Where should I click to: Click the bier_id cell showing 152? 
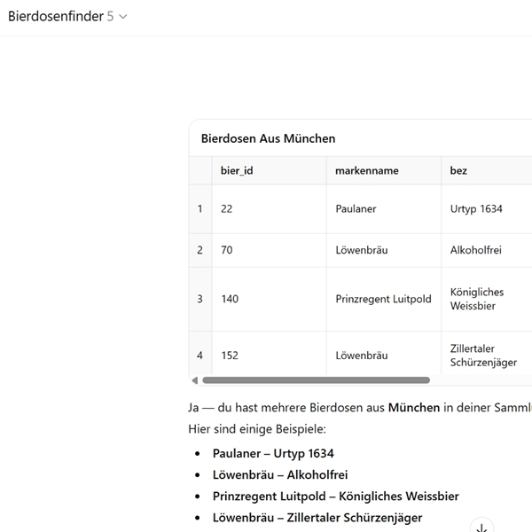(x=230, y=356)
